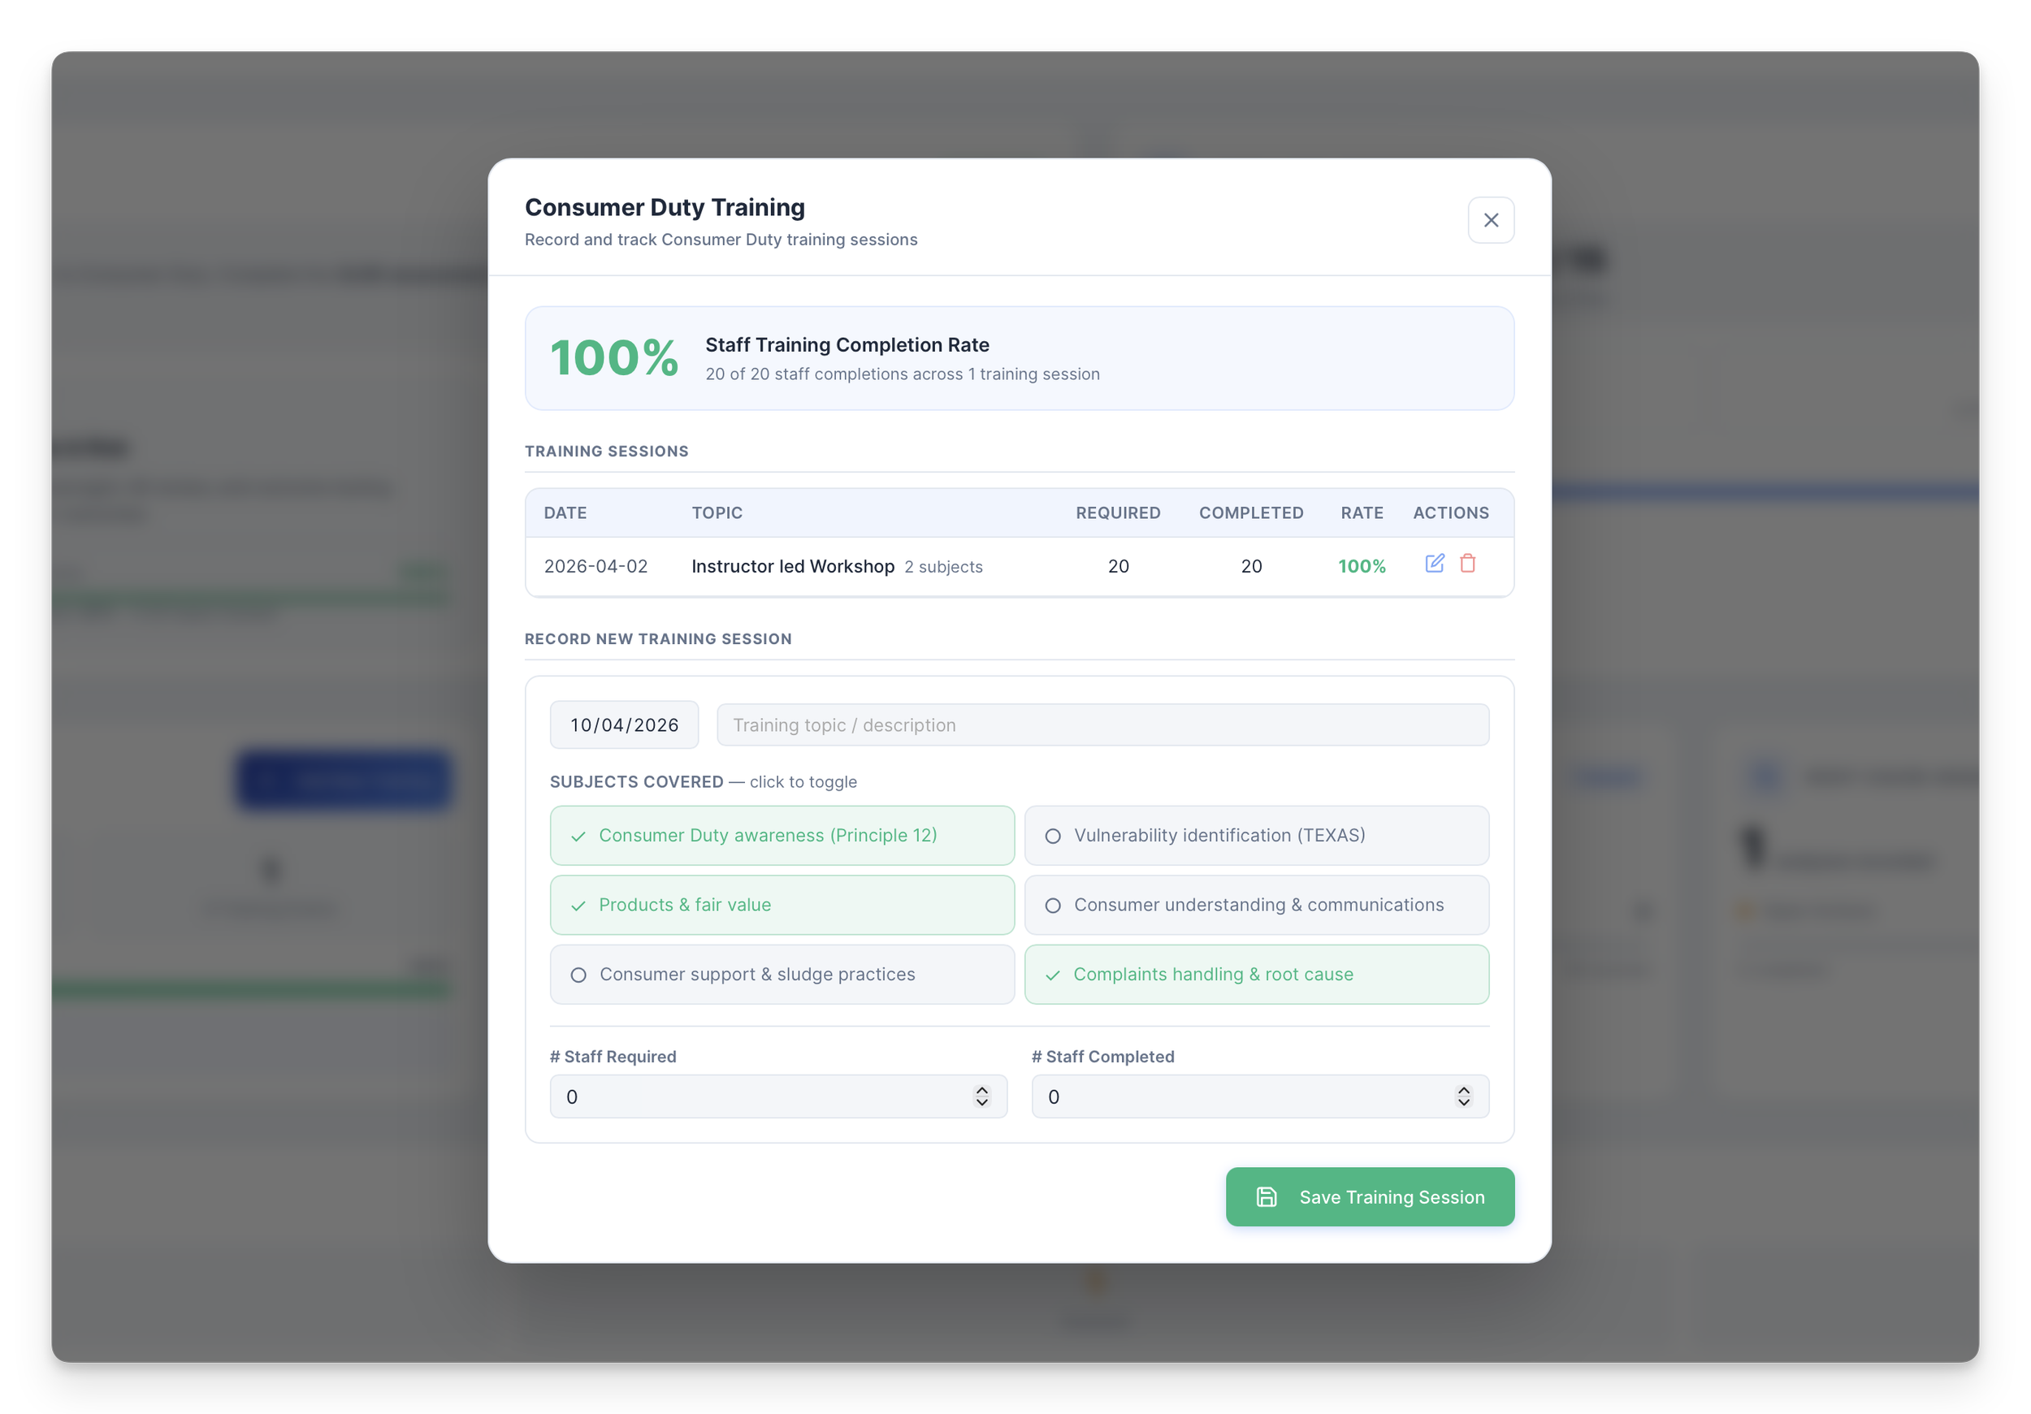The height and width of the screenshot is (1414, 2031).
Task: Increment Staff Required with the stepper arrows
Action: click(x=982, y=1090)
